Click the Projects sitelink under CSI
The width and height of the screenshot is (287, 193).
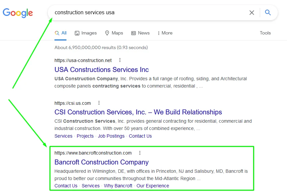[x=85, y=136]
